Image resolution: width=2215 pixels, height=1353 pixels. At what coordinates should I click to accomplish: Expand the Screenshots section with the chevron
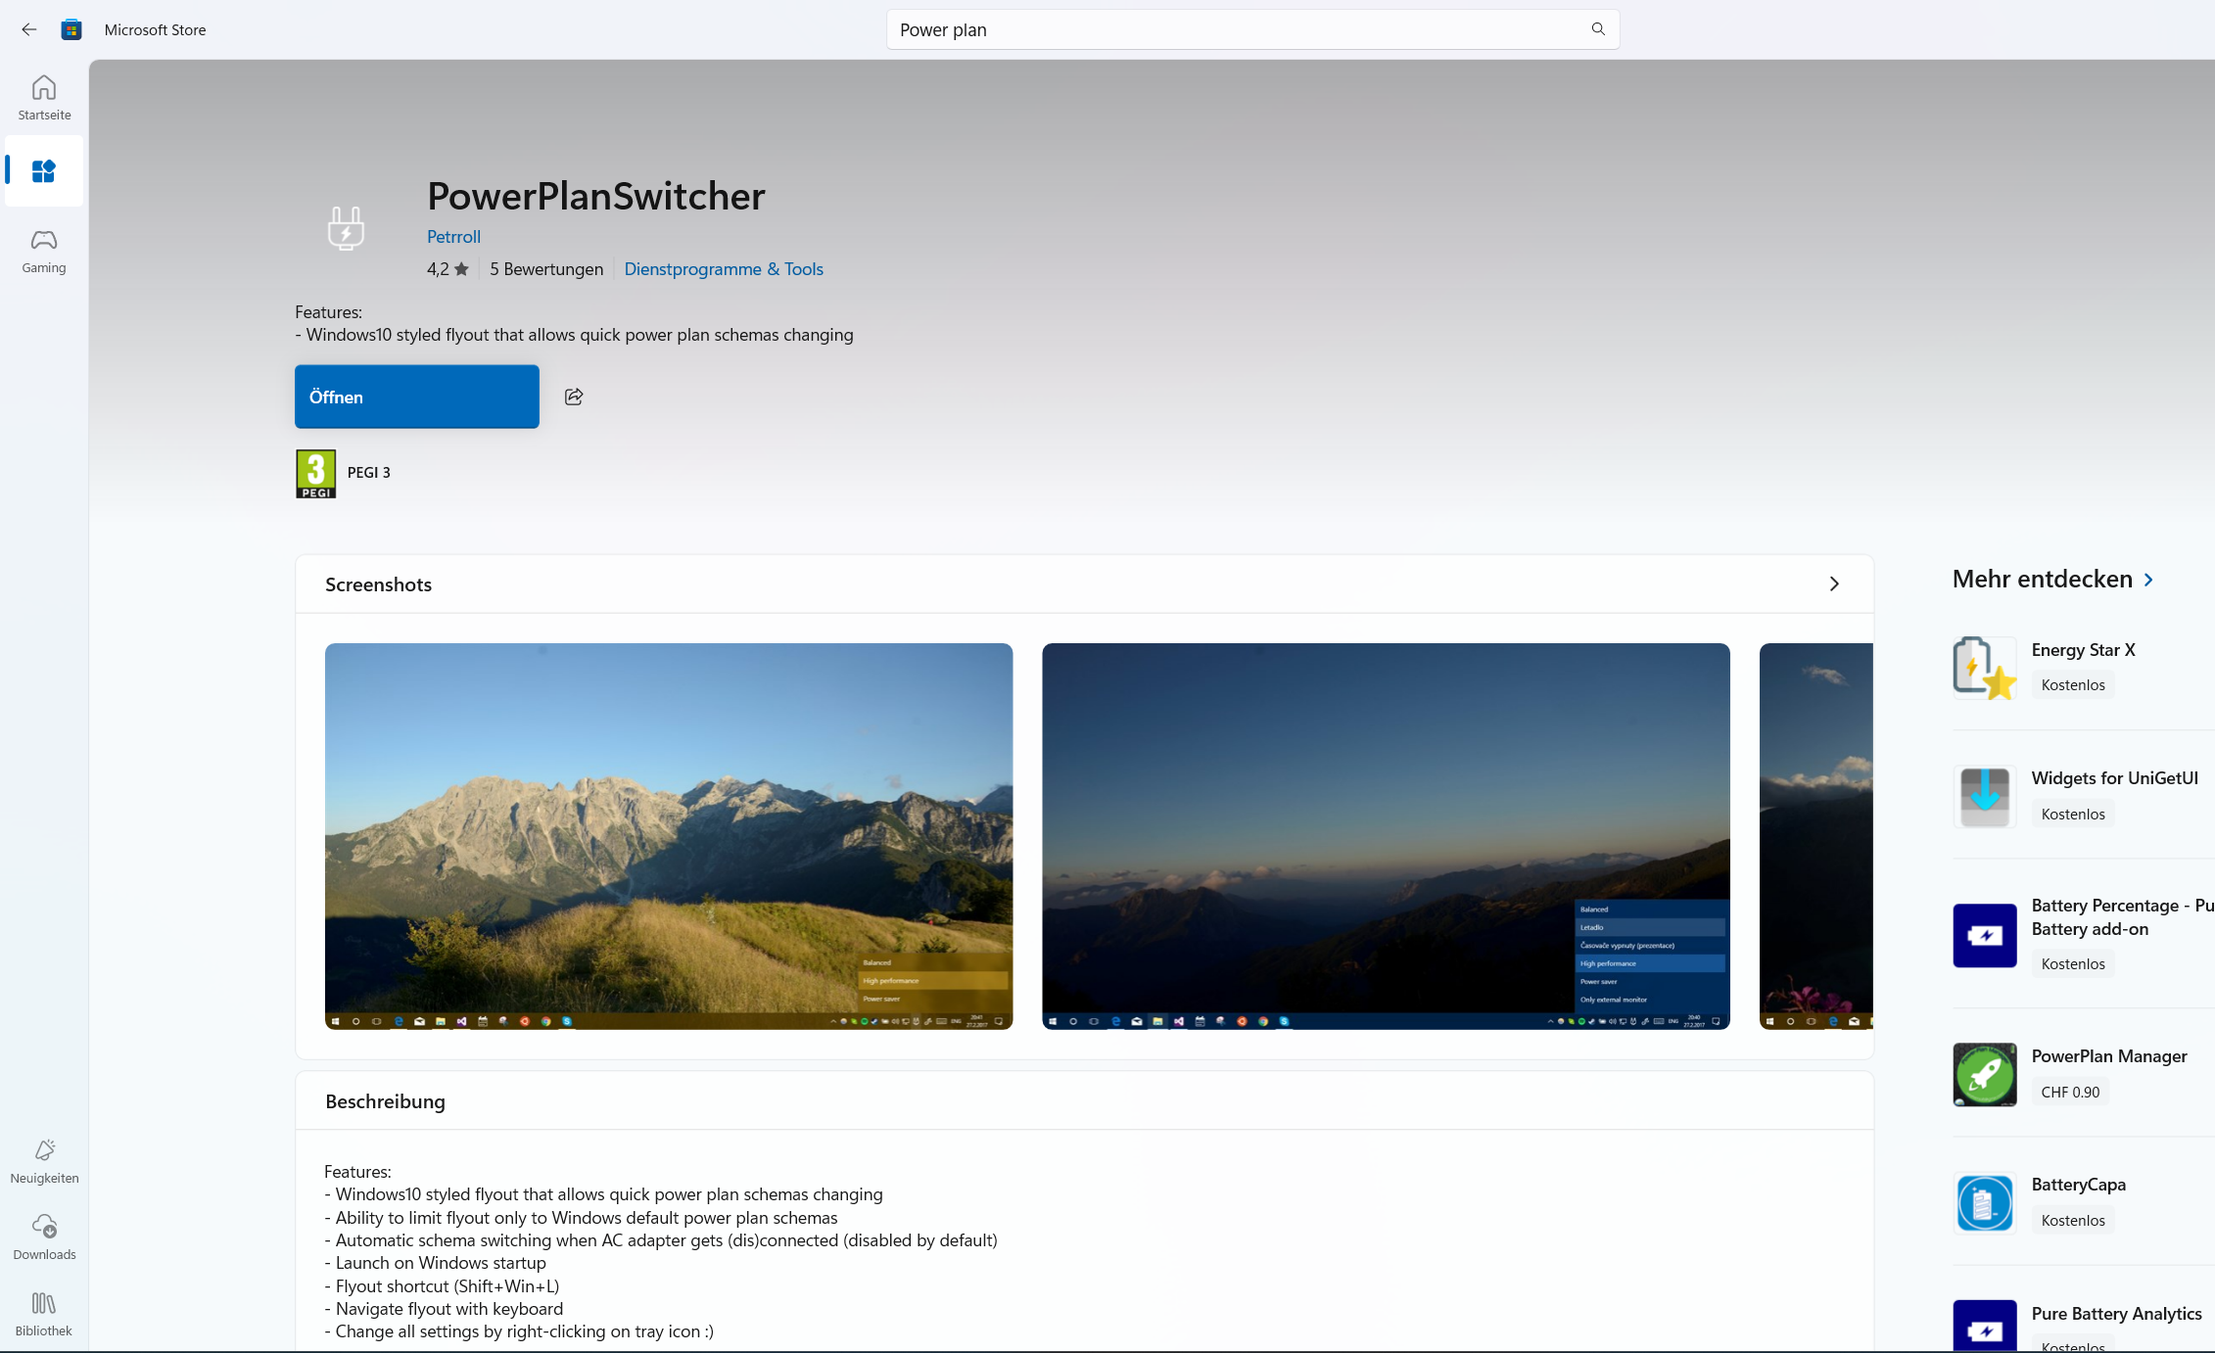[1834, 584]
